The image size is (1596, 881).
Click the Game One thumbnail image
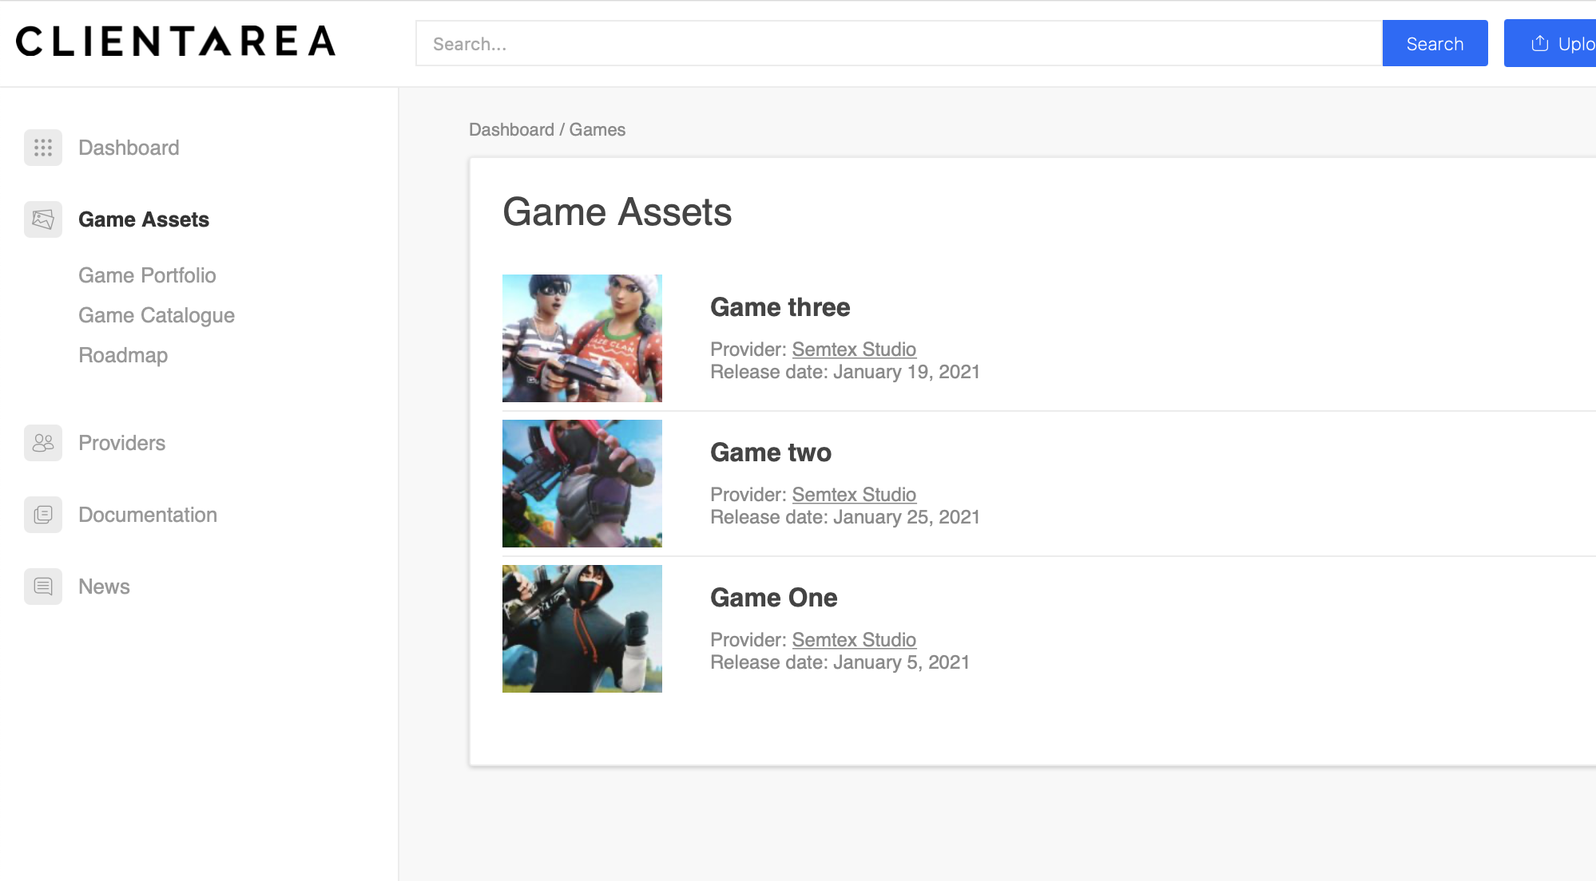coord(582,629)
